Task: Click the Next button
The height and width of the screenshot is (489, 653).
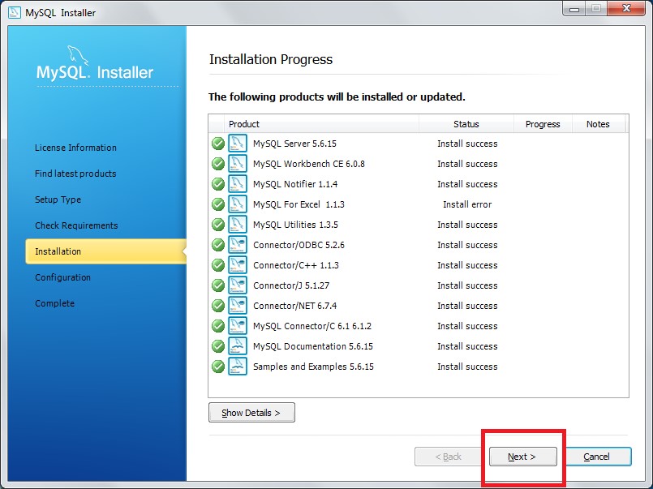Action: [522, 457]
